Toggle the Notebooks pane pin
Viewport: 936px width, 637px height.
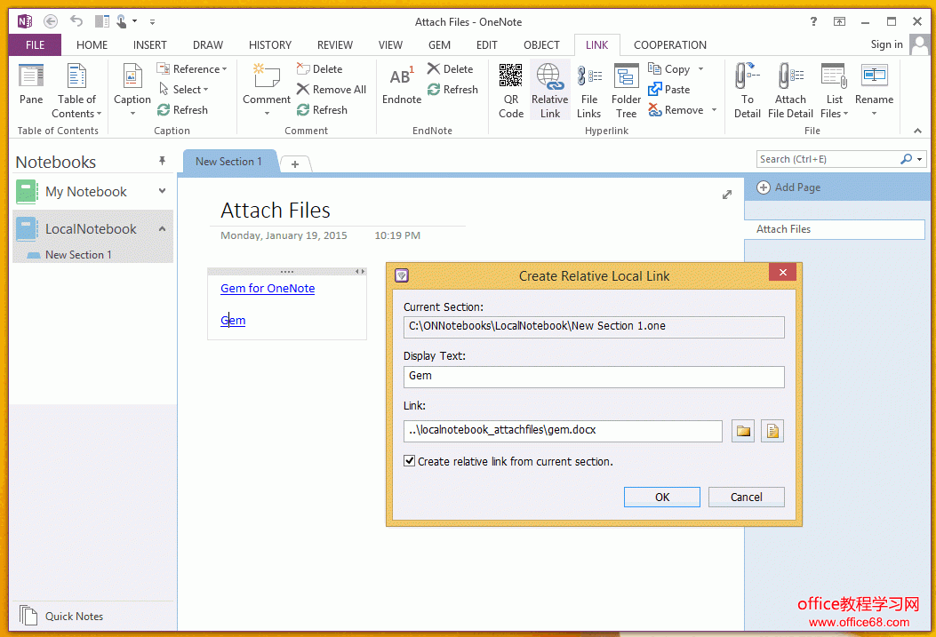tap(162, 162)
